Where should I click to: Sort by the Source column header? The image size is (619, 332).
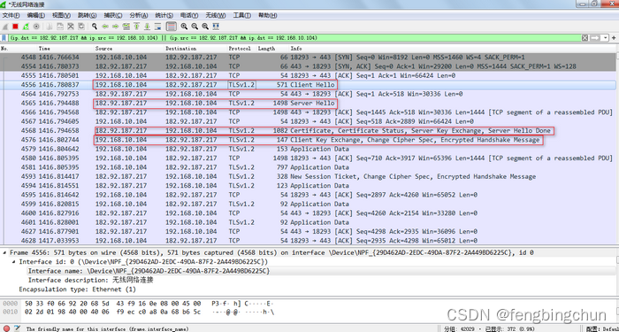103,48
